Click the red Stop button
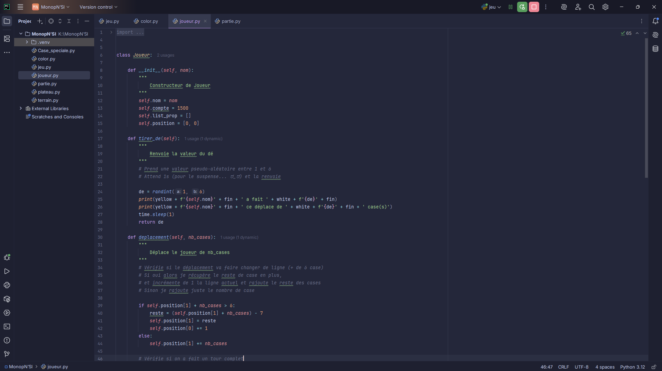 coord(534,7)
